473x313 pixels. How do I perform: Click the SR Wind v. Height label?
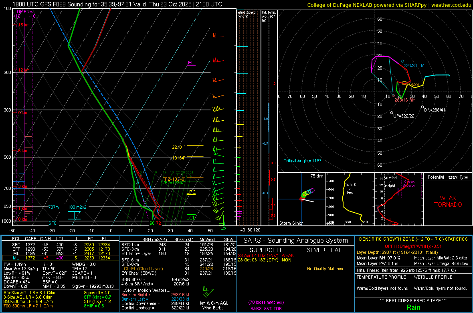[x=390, y=182]
